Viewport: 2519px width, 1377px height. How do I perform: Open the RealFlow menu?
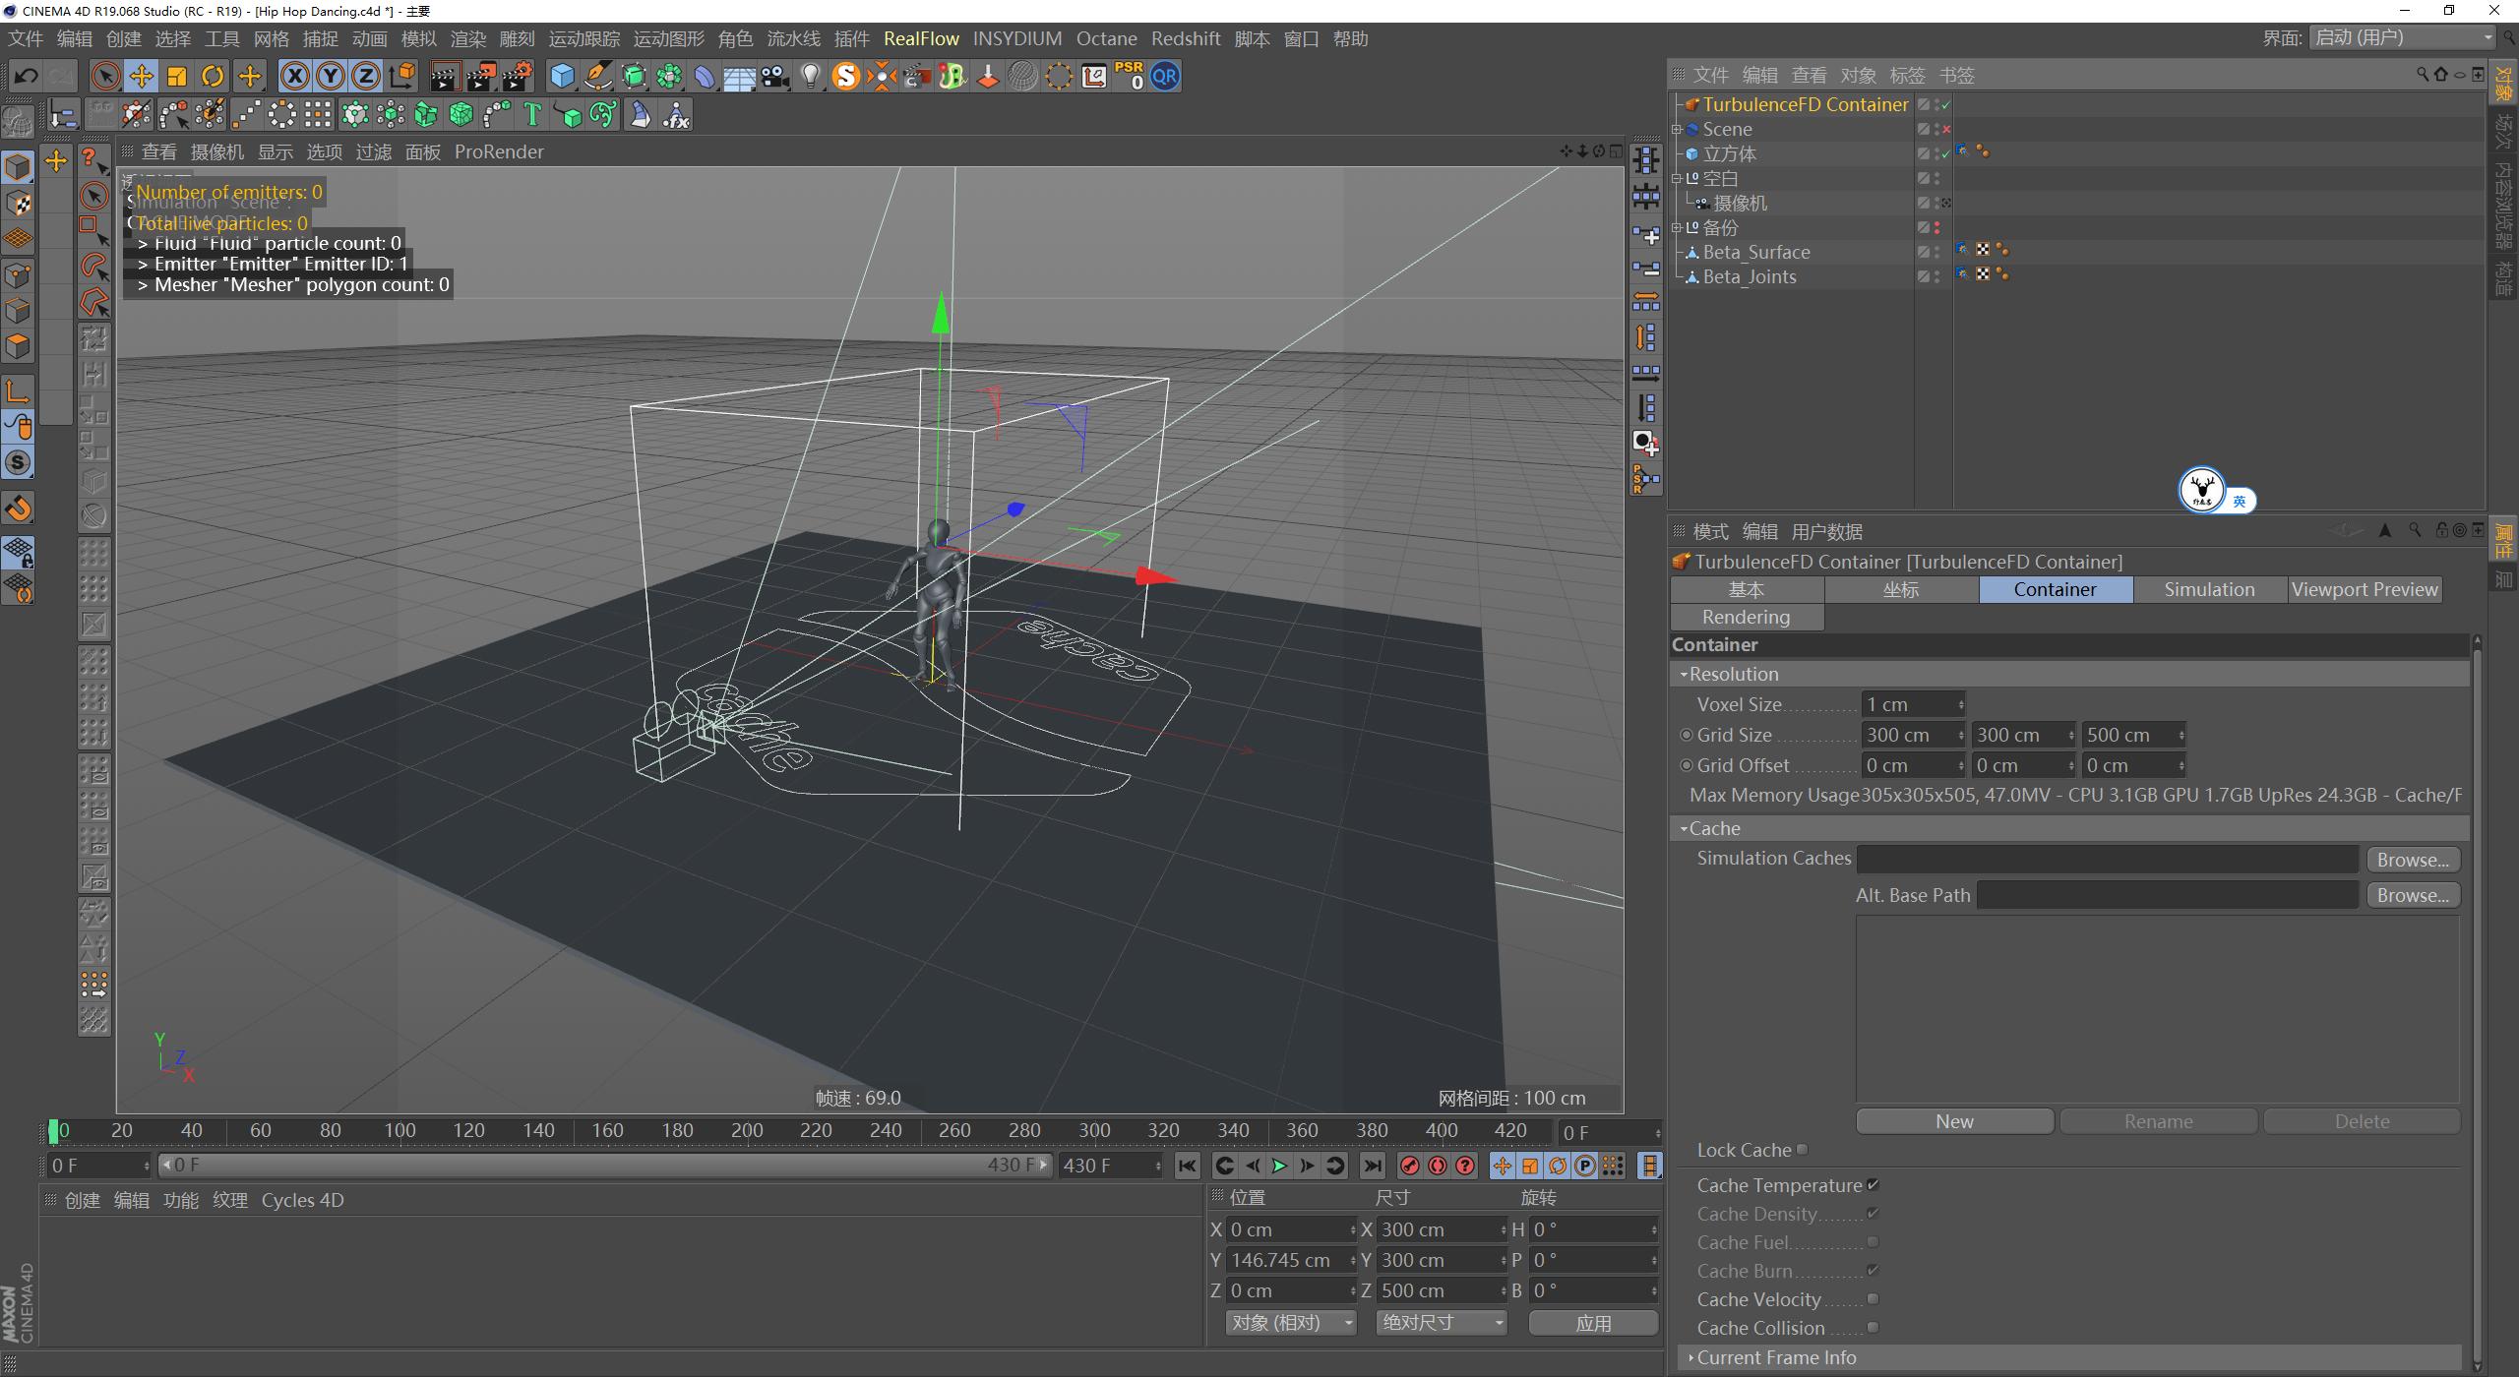(922, 38)
